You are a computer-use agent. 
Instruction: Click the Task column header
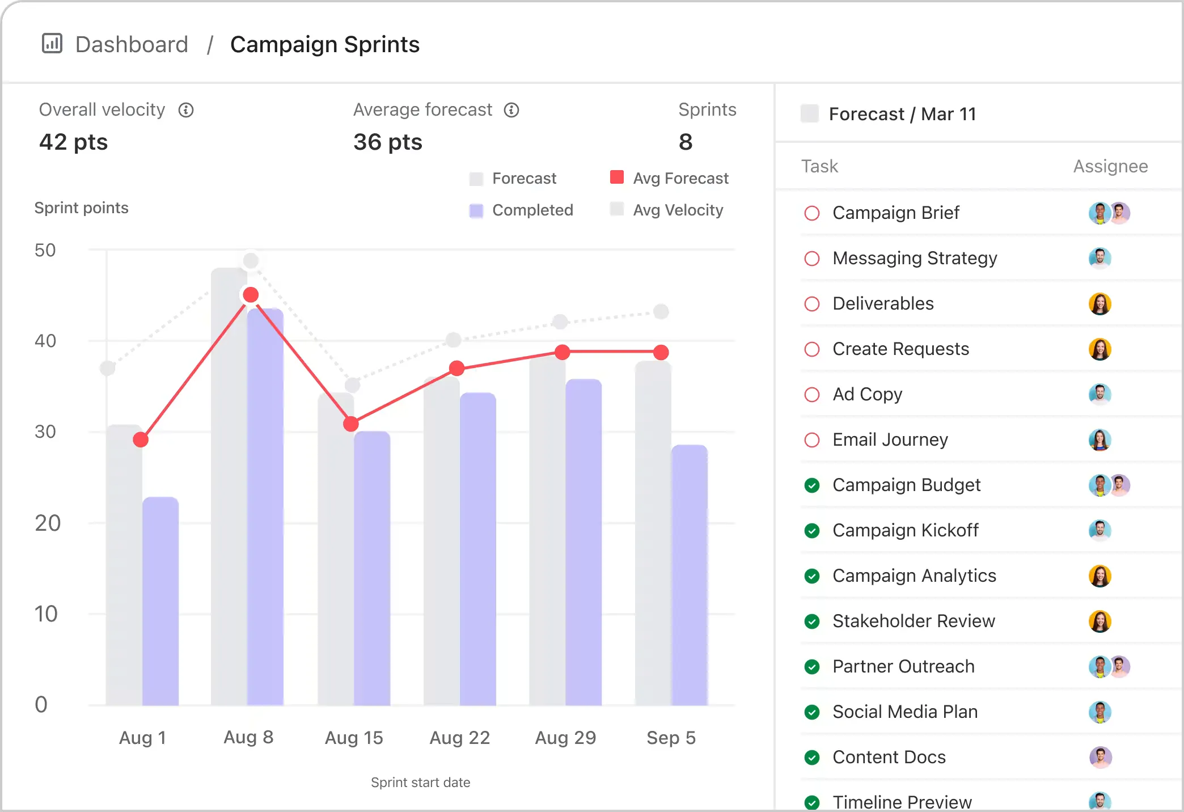(x=819, y=166)
